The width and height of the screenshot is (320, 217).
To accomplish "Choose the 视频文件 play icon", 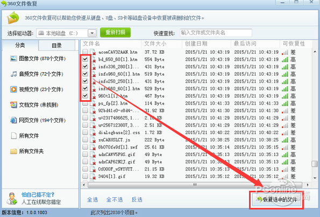I will click(x=13, y=89).
